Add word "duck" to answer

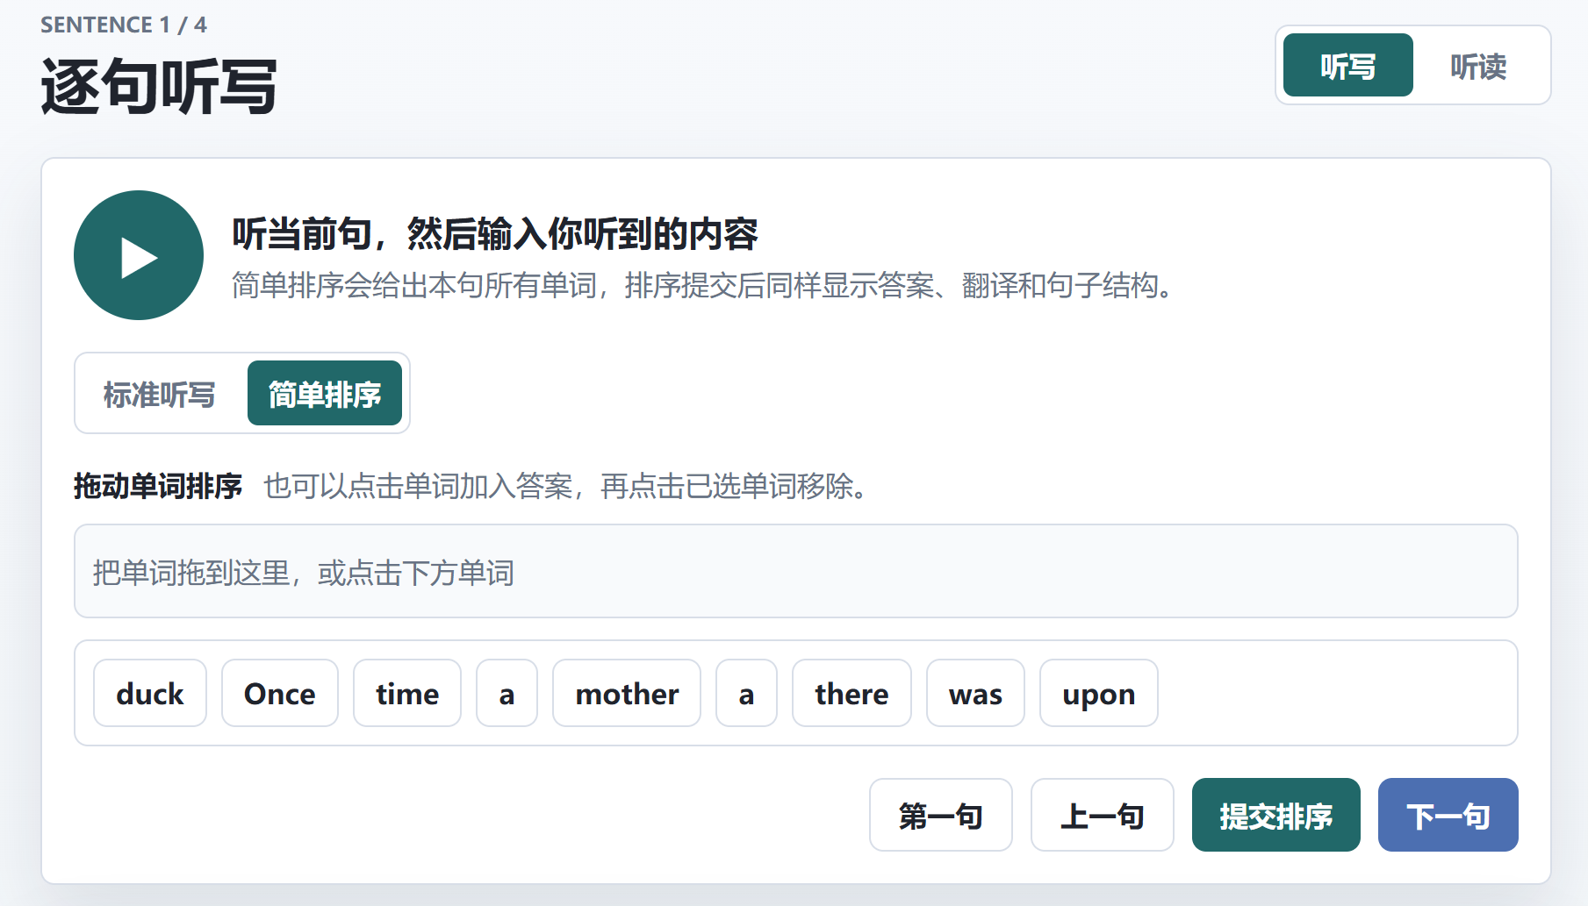150,693
